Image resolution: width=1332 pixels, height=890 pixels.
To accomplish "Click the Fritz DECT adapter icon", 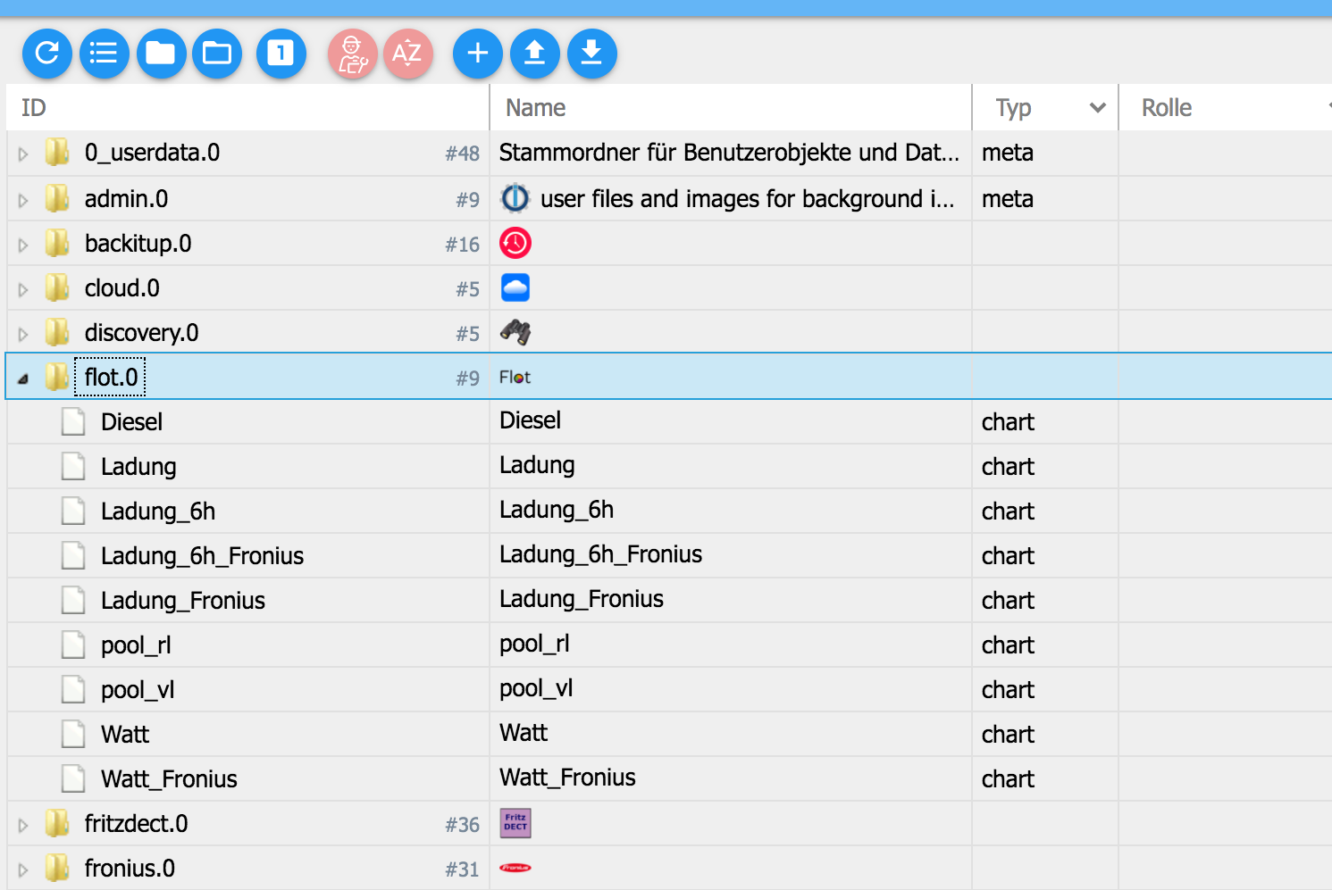I will (x=515, y=823).
